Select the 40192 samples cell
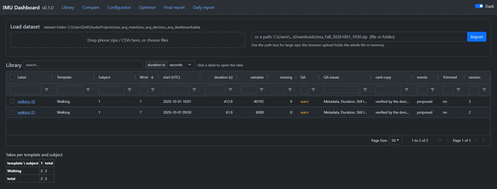The width and height of the screenshot is (497, 189). (259, 102)
